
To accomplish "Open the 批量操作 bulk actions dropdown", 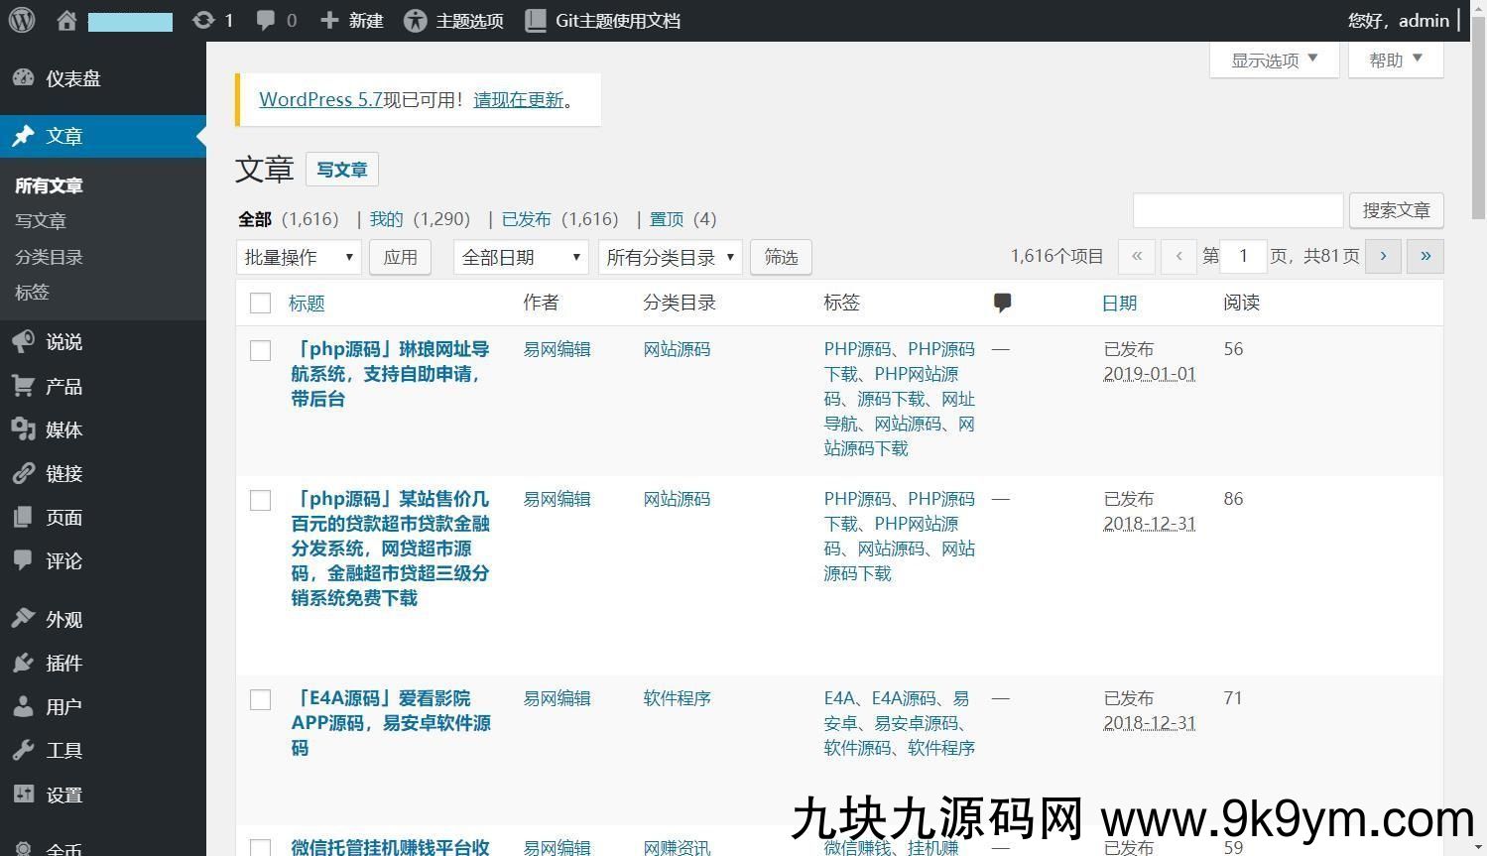I will 298,257.
